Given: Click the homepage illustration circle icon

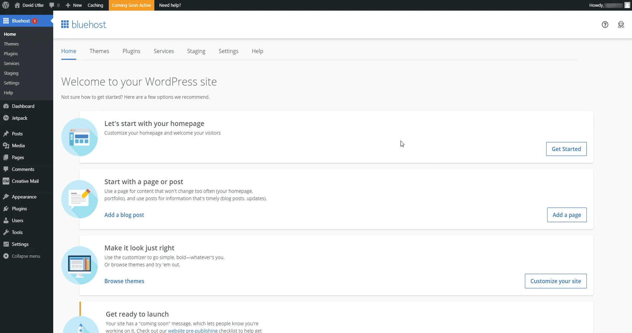Looking at the screenshot, I should [x=79, y=137].
